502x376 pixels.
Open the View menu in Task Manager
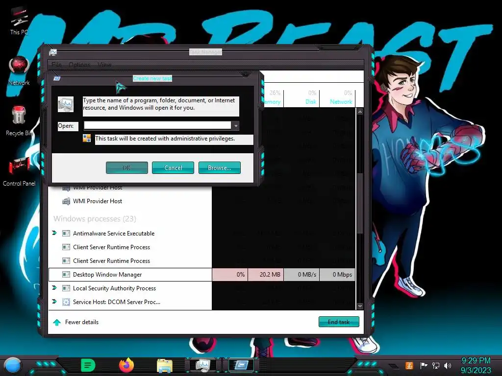[x=105, y=65]
